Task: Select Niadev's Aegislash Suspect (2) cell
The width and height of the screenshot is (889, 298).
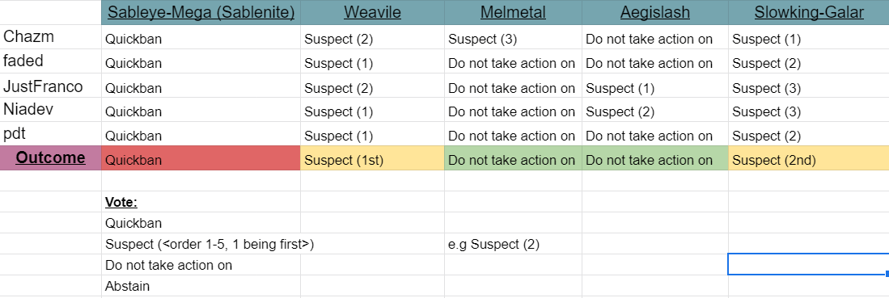Action: click(x=655, y=111)
